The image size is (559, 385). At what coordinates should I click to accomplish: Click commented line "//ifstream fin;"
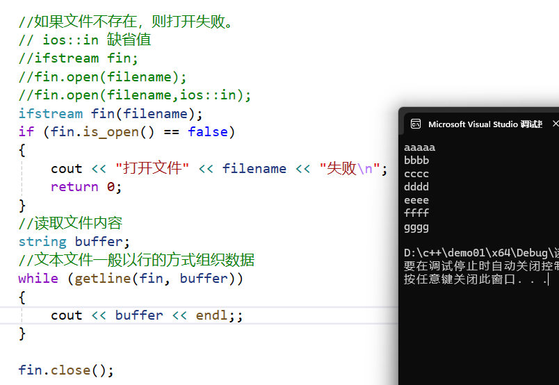(79, 58)
